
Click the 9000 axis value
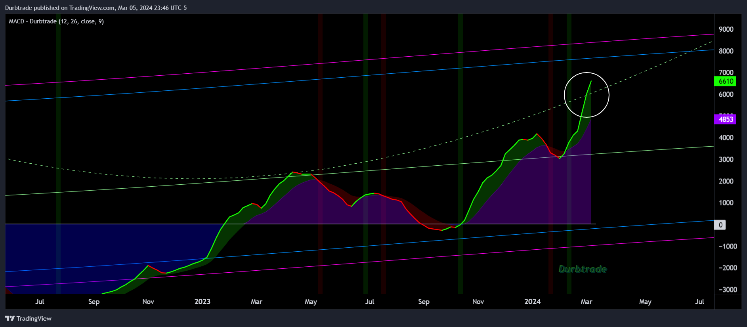coord(726,29)
